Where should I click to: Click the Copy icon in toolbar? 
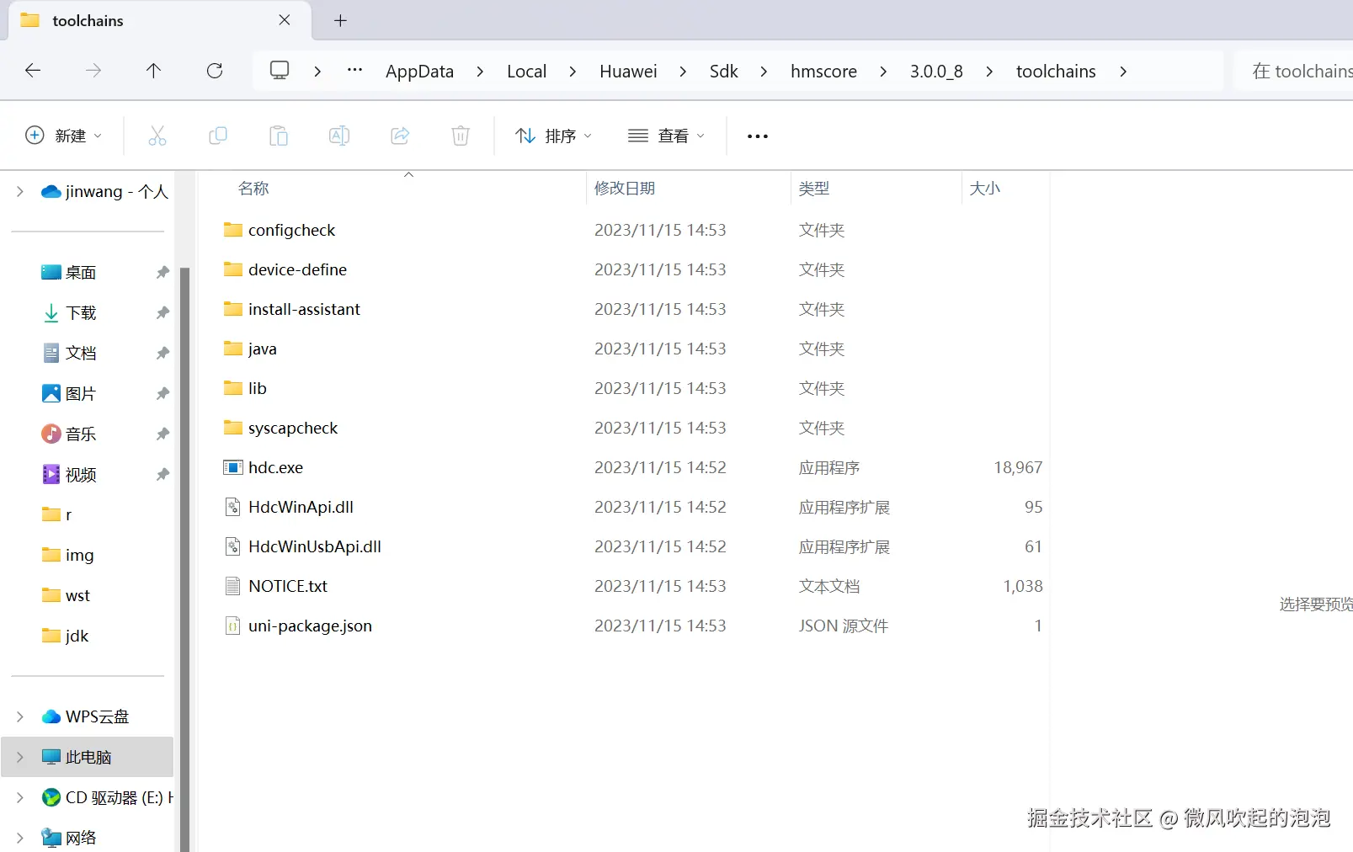pos(218,136)
